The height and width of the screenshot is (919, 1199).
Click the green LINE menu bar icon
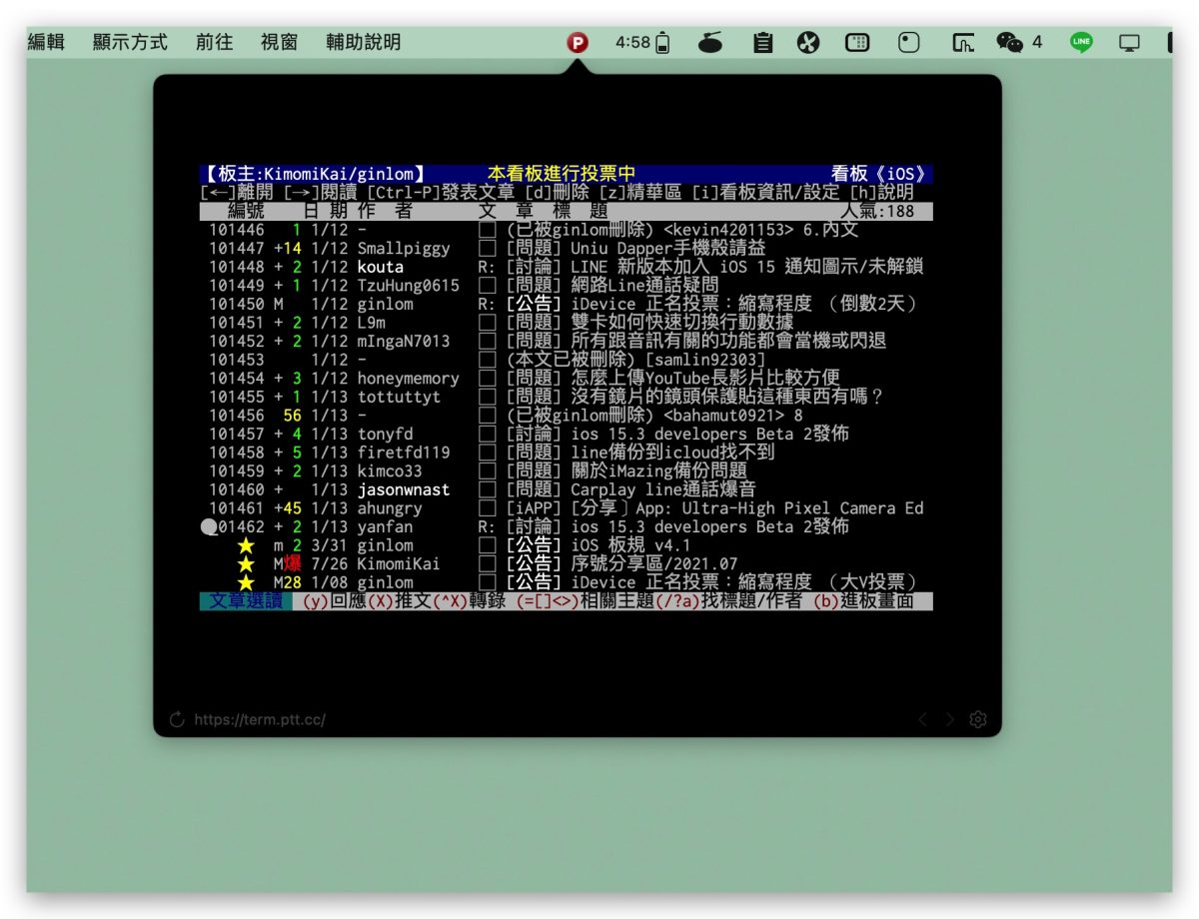coord(1081,43)
